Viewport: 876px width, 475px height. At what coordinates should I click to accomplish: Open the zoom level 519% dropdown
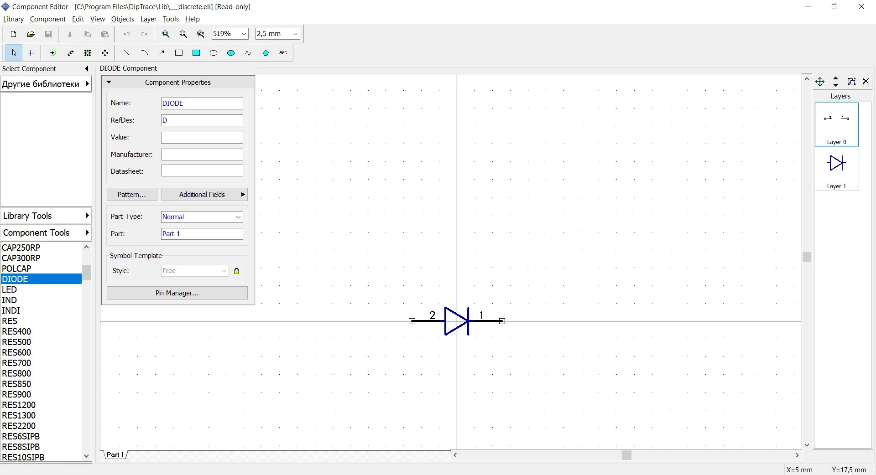pyautogui.click(x=244, y=34)
